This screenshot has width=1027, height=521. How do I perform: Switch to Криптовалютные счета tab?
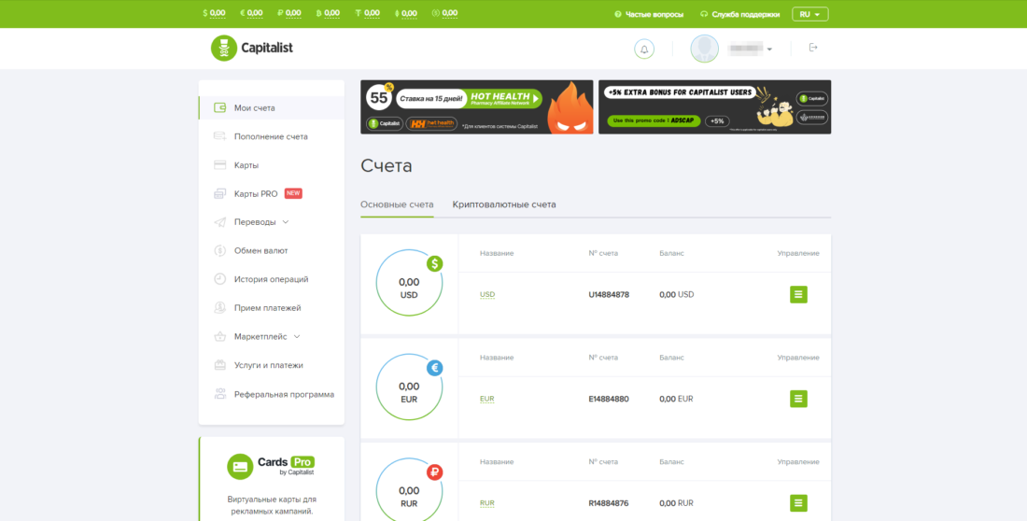(x=504, y=204)
